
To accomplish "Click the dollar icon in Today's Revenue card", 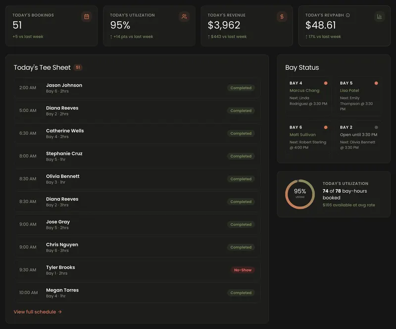I will tap(282, 17).
